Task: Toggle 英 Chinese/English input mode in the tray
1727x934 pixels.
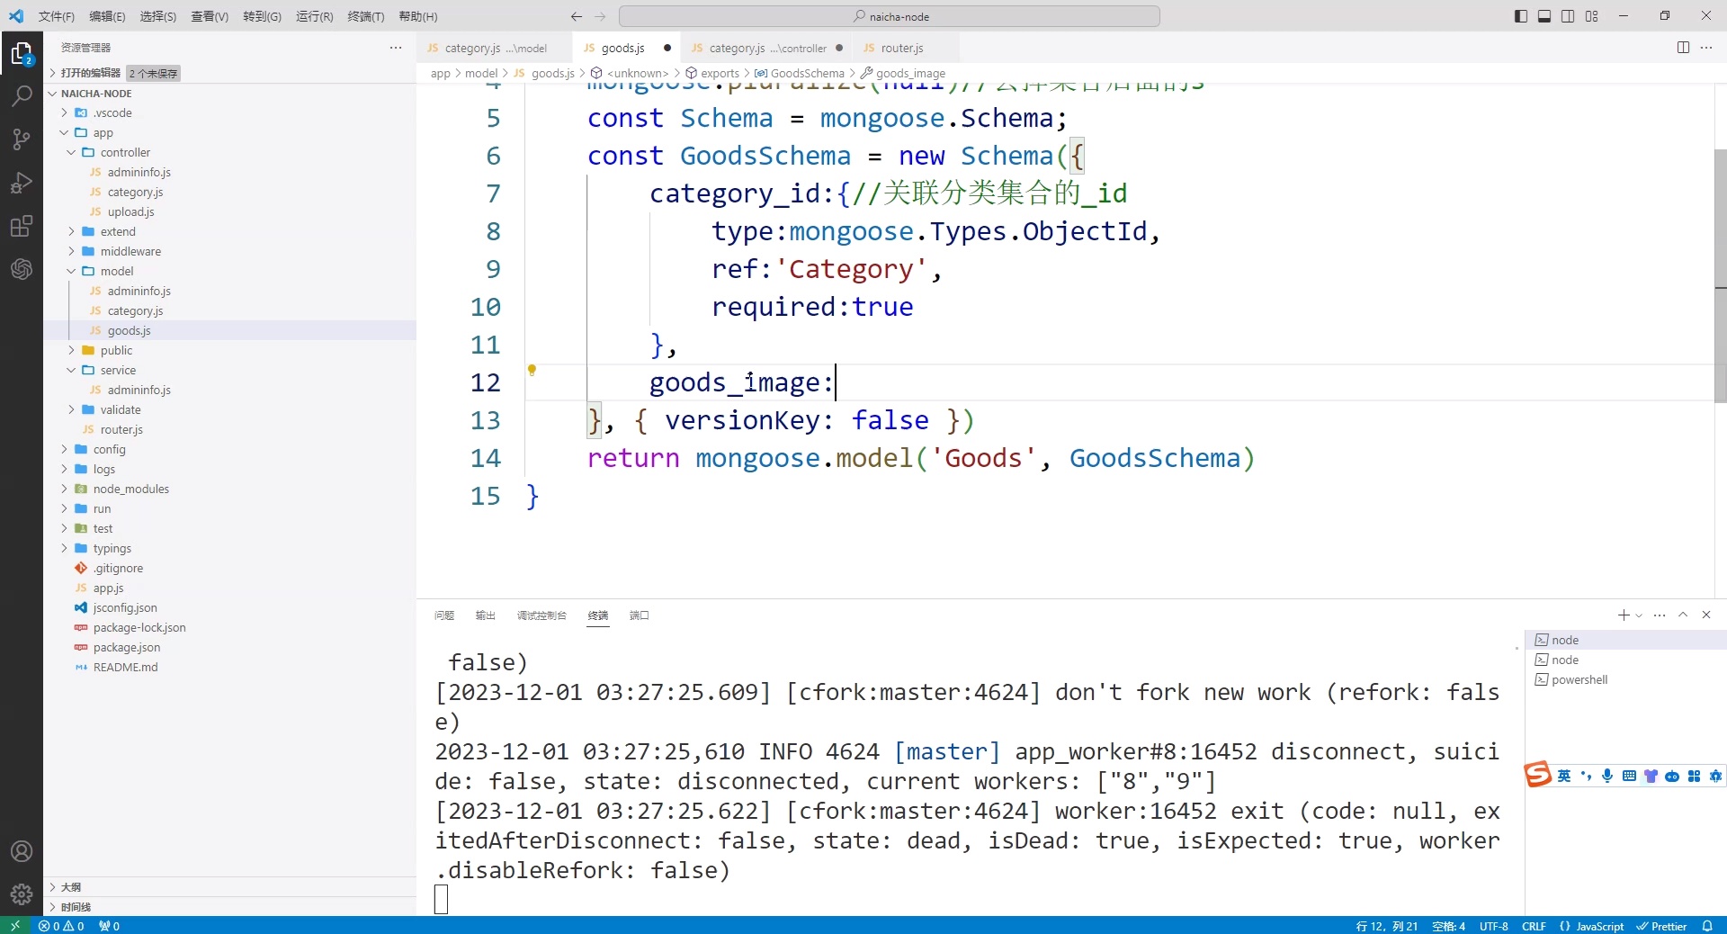Action: 1565,775
